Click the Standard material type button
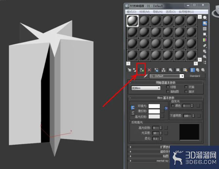The width and height of the screenshot is (219, 169). point(195,76)
